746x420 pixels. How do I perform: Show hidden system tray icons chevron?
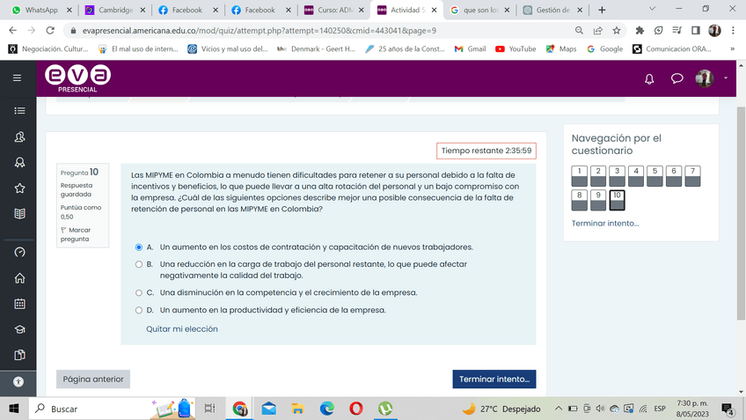pos(559,409)
